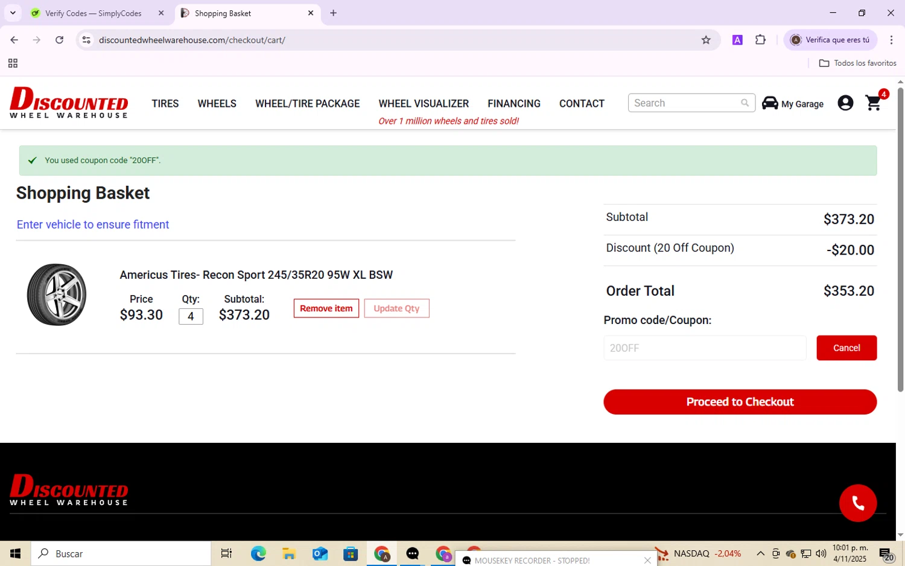Screen dimensions: 905x566
Task: Click the Discounted Wheel Warehouse header logo
Action: tap(69, 103)
